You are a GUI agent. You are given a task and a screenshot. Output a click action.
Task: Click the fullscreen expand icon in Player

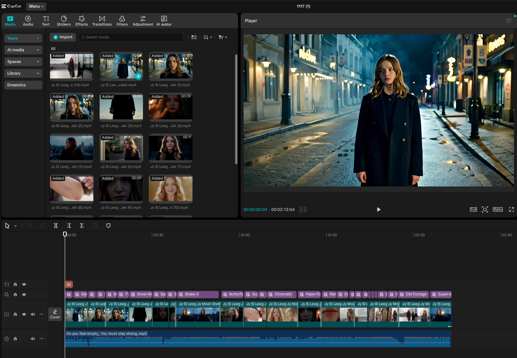(x=511, y=209)
